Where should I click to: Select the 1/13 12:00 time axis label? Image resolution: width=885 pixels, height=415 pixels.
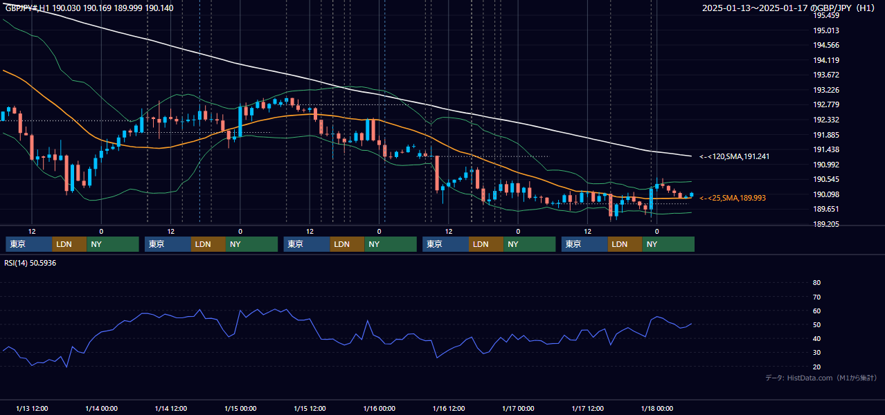click(x=32, y=408)
